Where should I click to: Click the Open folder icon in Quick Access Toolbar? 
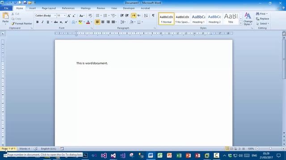tap(30, 3)
